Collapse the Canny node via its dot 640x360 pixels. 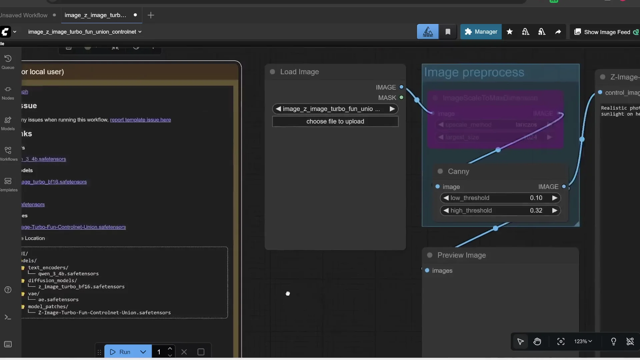coord(440,171)
